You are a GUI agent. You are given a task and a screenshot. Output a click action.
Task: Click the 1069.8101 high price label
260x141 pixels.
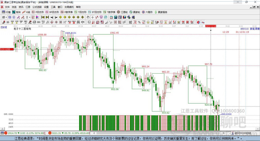click(x=71, y=33)
